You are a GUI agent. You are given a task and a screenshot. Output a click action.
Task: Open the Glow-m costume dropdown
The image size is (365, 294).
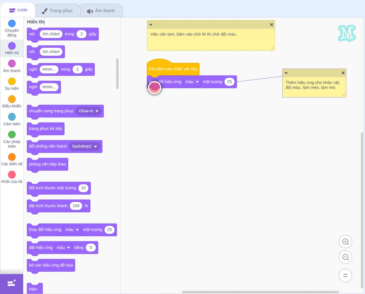pyautogui.click(x=88, y=111)
